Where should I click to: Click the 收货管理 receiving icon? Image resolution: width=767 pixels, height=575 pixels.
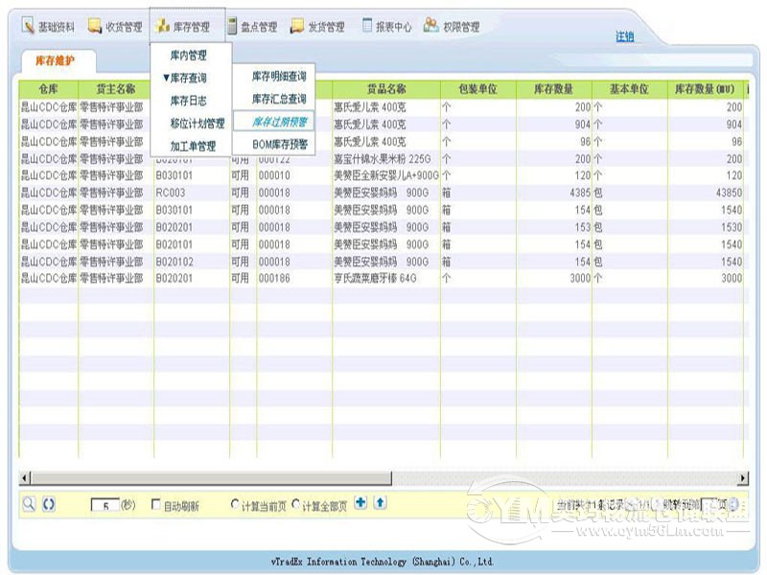pyautogui.click(x=95, y=26)
